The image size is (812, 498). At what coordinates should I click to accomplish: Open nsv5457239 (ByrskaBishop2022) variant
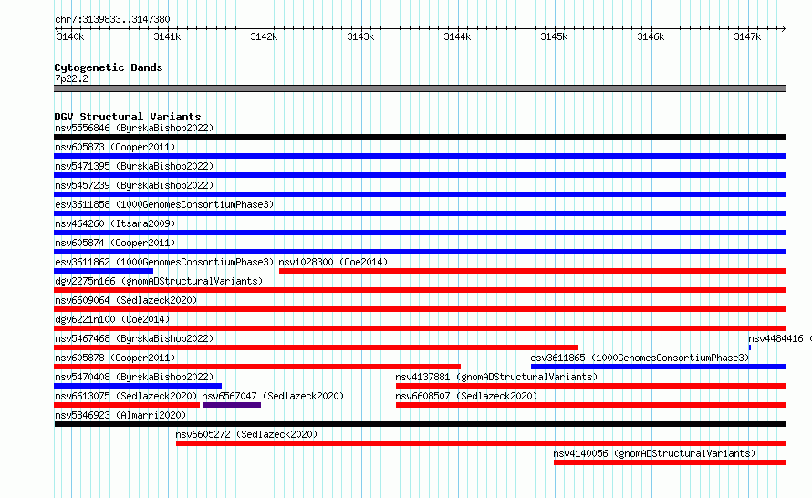pyautogui.click(x=134, y=185)
